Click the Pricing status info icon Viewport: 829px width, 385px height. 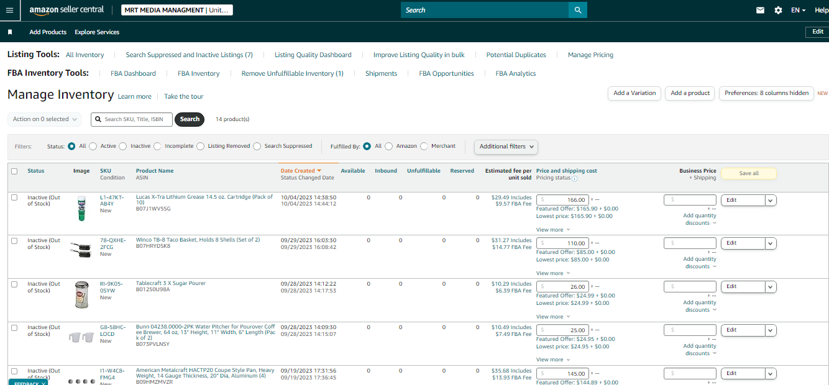pyautogui.click(x=574, y=179)
